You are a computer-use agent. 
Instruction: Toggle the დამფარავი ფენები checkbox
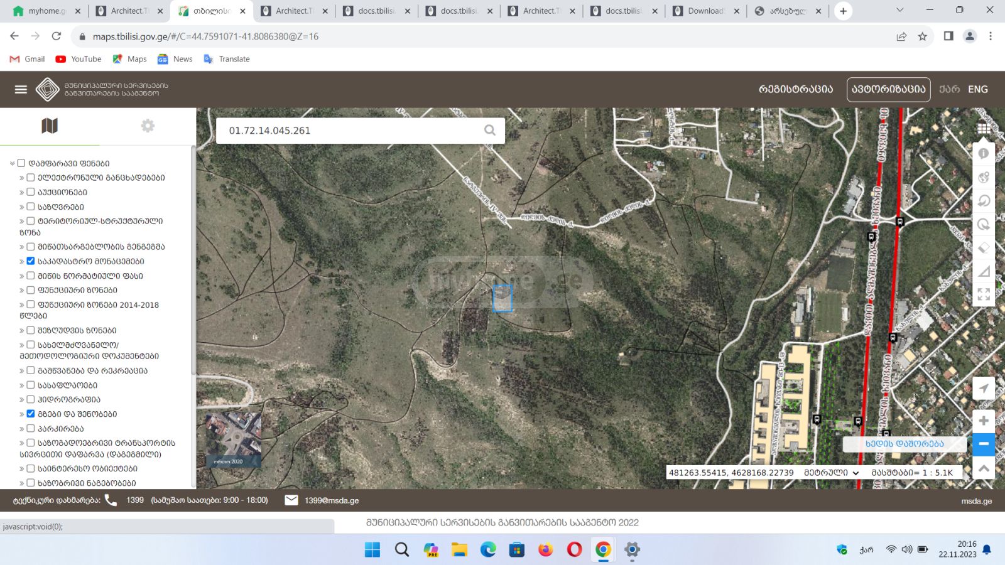tap(21, 163)
